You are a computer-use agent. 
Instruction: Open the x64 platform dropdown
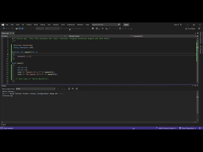click(52, 28)
